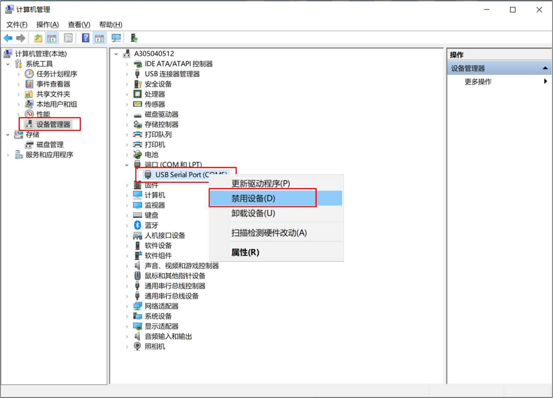Expand the Network adapters category
Image resolution: width=553 pixels, height=398 pixels.
click(127, 306)
